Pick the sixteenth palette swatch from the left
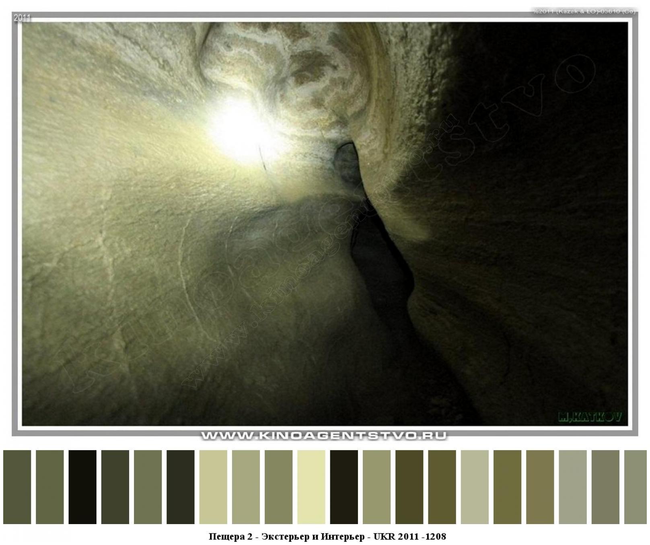This screenshot has width=650, height=545. tap(508, 487)
